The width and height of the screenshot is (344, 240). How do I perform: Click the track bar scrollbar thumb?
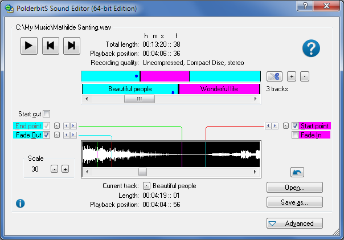[140, 99]
